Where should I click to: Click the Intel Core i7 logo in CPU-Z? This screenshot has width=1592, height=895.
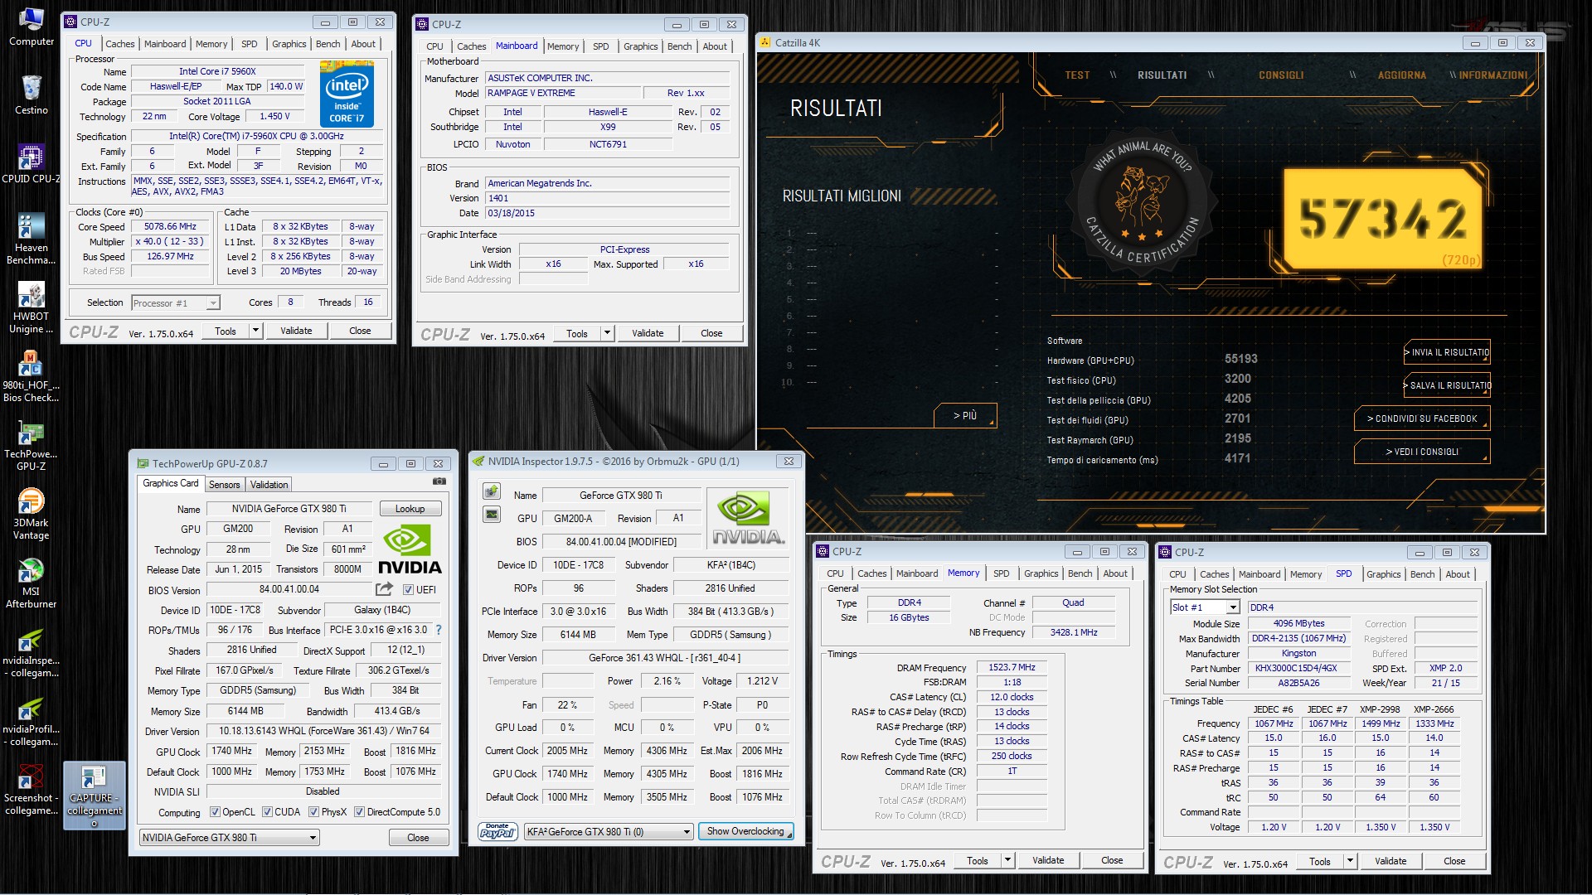pos(347,95)
